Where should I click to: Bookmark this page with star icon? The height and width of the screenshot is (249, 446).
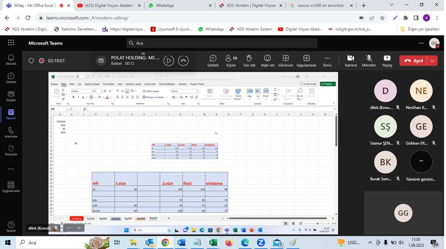pos(383,18)
